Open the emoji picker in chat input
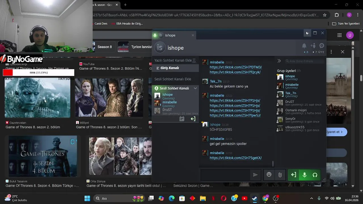The height and width of the screenshot is (204, 363). (269, 175)
